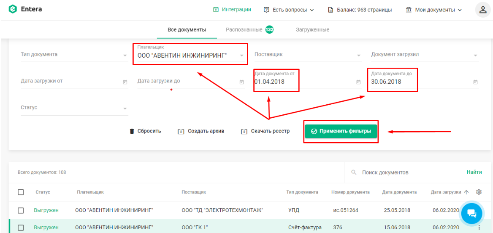This screenshot has width=493, height=233.
Task: Click the Дата загрузки до field
Action: coord(191,82)
